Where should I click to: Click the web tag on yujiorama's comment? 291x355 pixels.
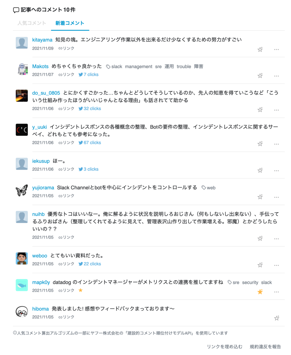point(212,188)
